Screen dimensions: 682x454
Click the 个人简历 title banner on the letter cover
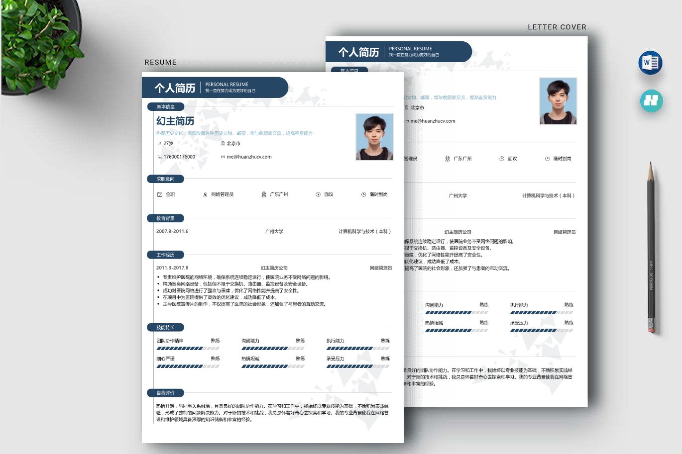click(x=398, y=52)
